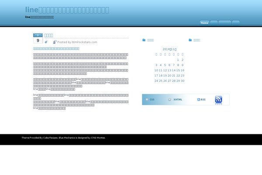Select day 30 in the calendar

click(x=183, y=80)
